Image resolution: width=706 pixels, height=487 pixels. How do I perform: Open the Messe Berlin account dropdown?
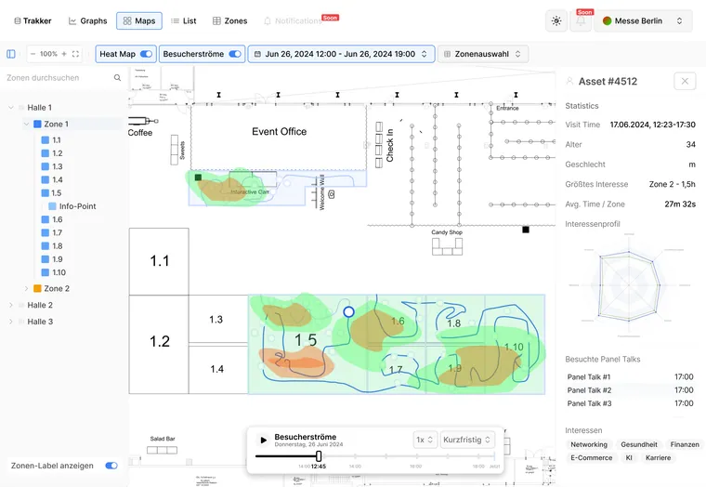coord(643,20)
